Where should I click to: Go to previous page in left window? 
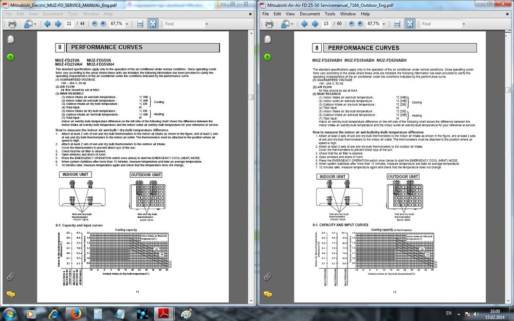47,24
